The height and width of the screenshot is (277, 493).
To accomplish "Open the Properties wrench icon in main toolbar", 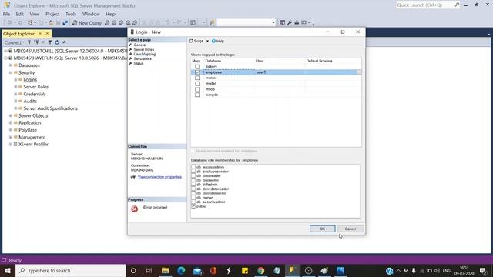I will click(x=290, y=22).
